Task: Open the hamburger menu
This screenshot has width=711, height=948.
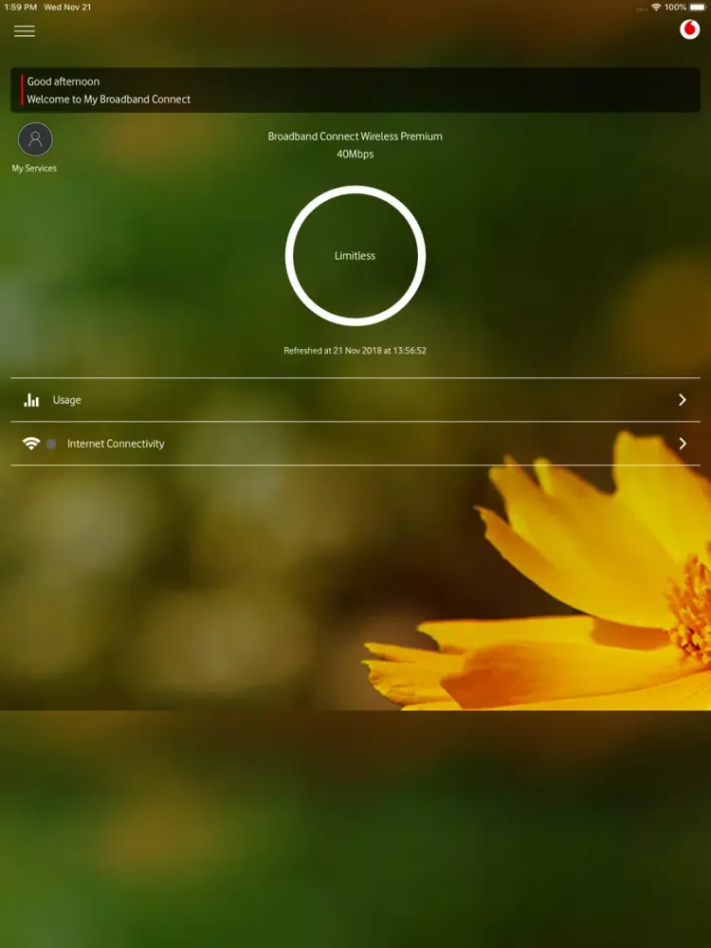Action: pyautogui.click(x=25, y=31)
